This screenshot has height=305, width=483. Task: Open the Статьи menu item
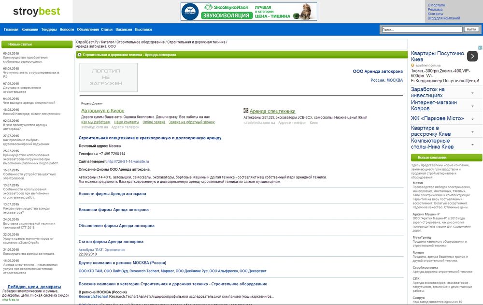point(107,29)
